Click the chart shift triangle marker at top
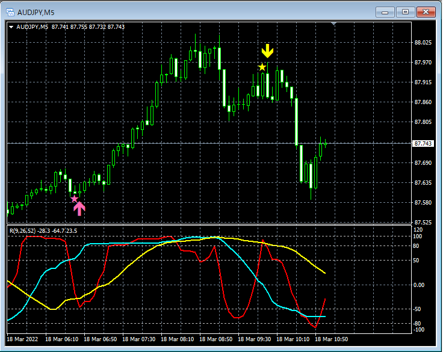The width and height of the screenshot is (443, 352). click(334, 24)
